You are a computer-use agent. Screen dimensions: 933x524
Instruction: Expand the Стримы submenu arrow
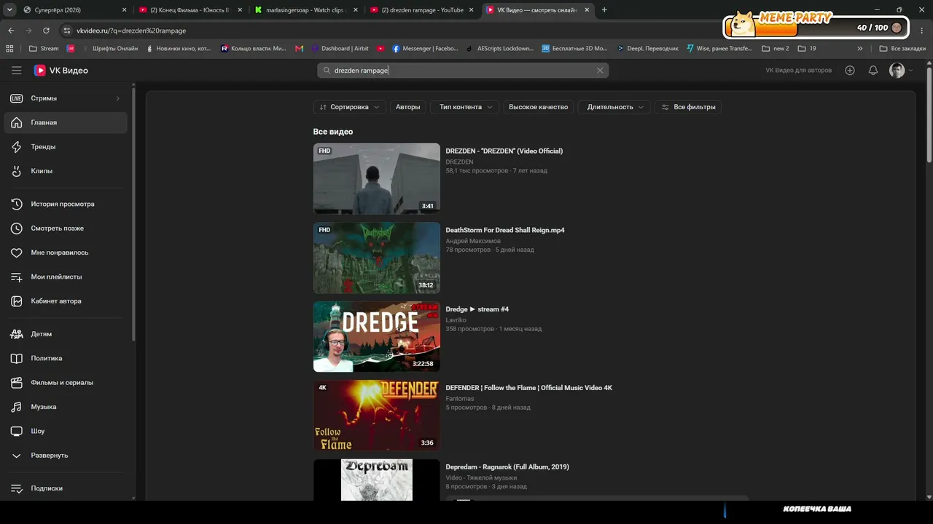coord(118,98)
